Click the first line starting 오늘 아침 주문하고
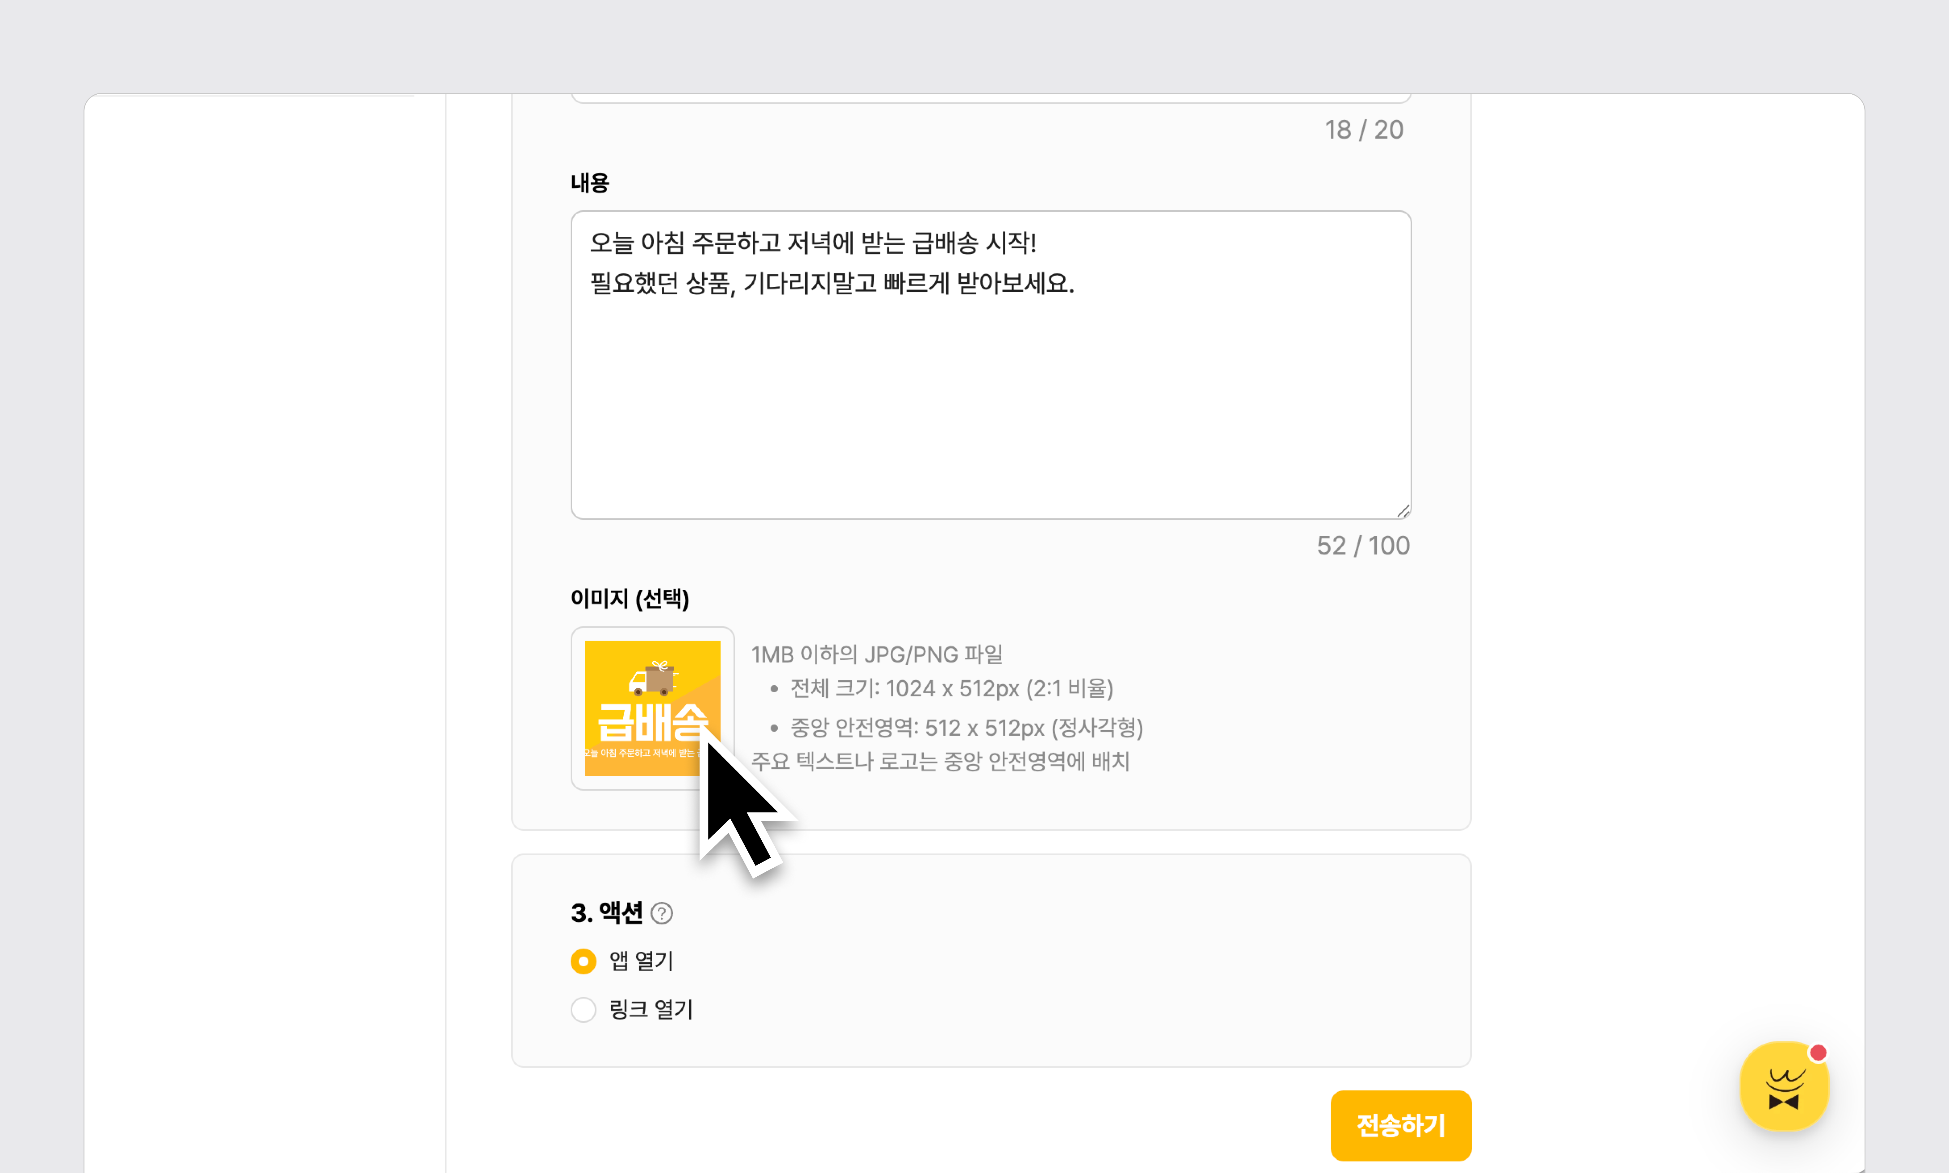The height and width of the screenshot is (1173, 1949). pos(812,243)
